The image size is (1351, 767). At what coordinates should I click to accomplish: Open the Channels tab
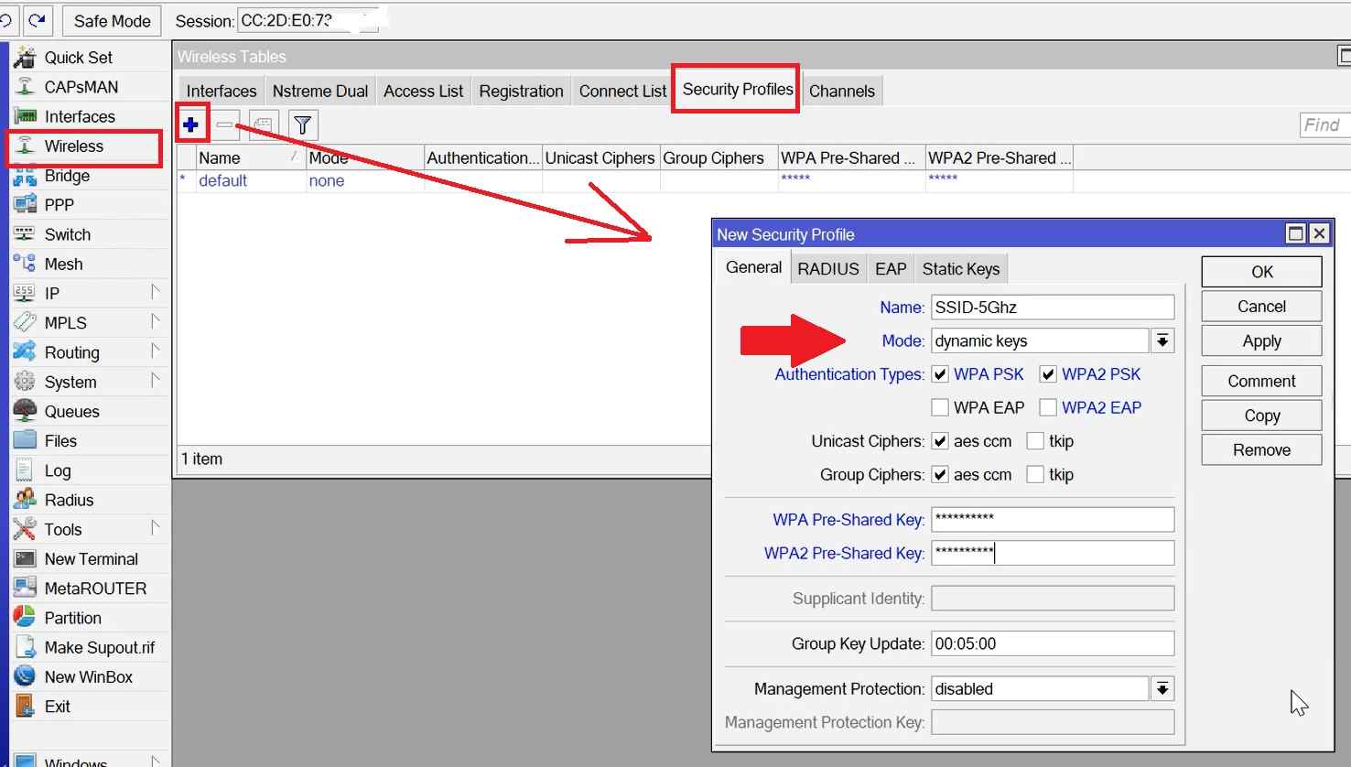pos(842,92)
